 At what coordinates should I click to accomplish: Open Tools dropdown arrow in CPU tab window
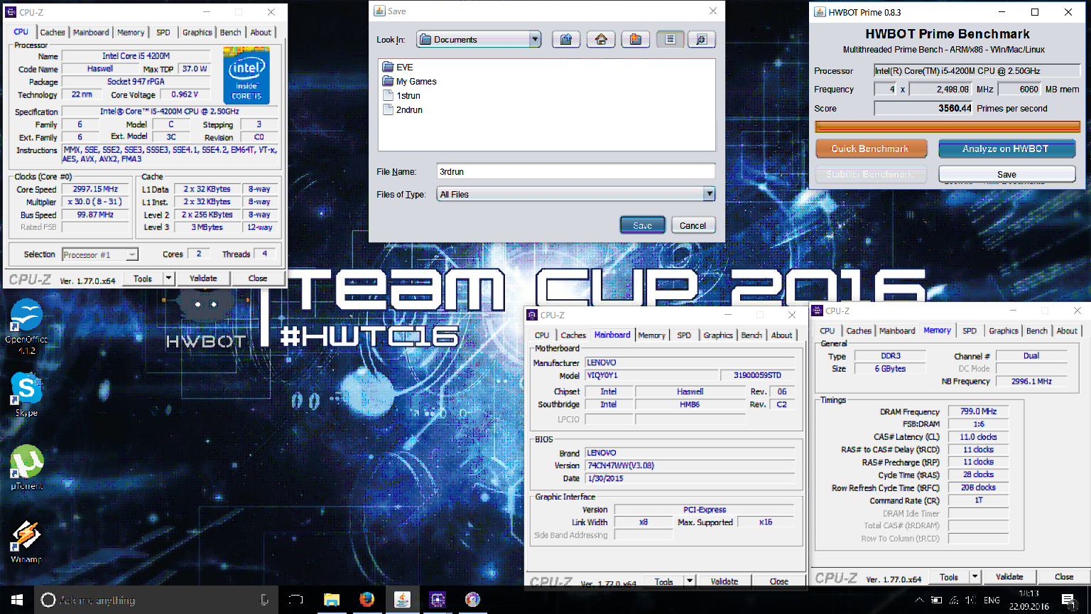[x=169, y=278]
